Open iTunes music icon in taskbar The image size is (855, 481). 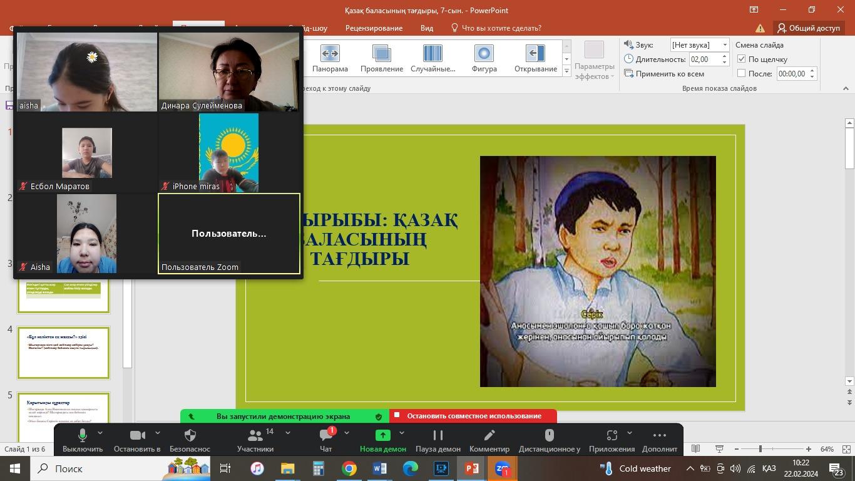point(257,468)
